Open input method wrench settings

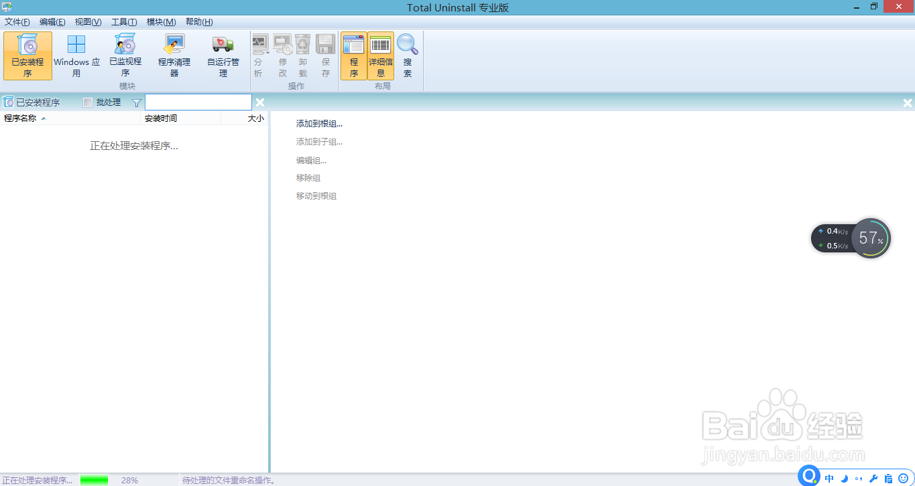click(x=873, y=479)
